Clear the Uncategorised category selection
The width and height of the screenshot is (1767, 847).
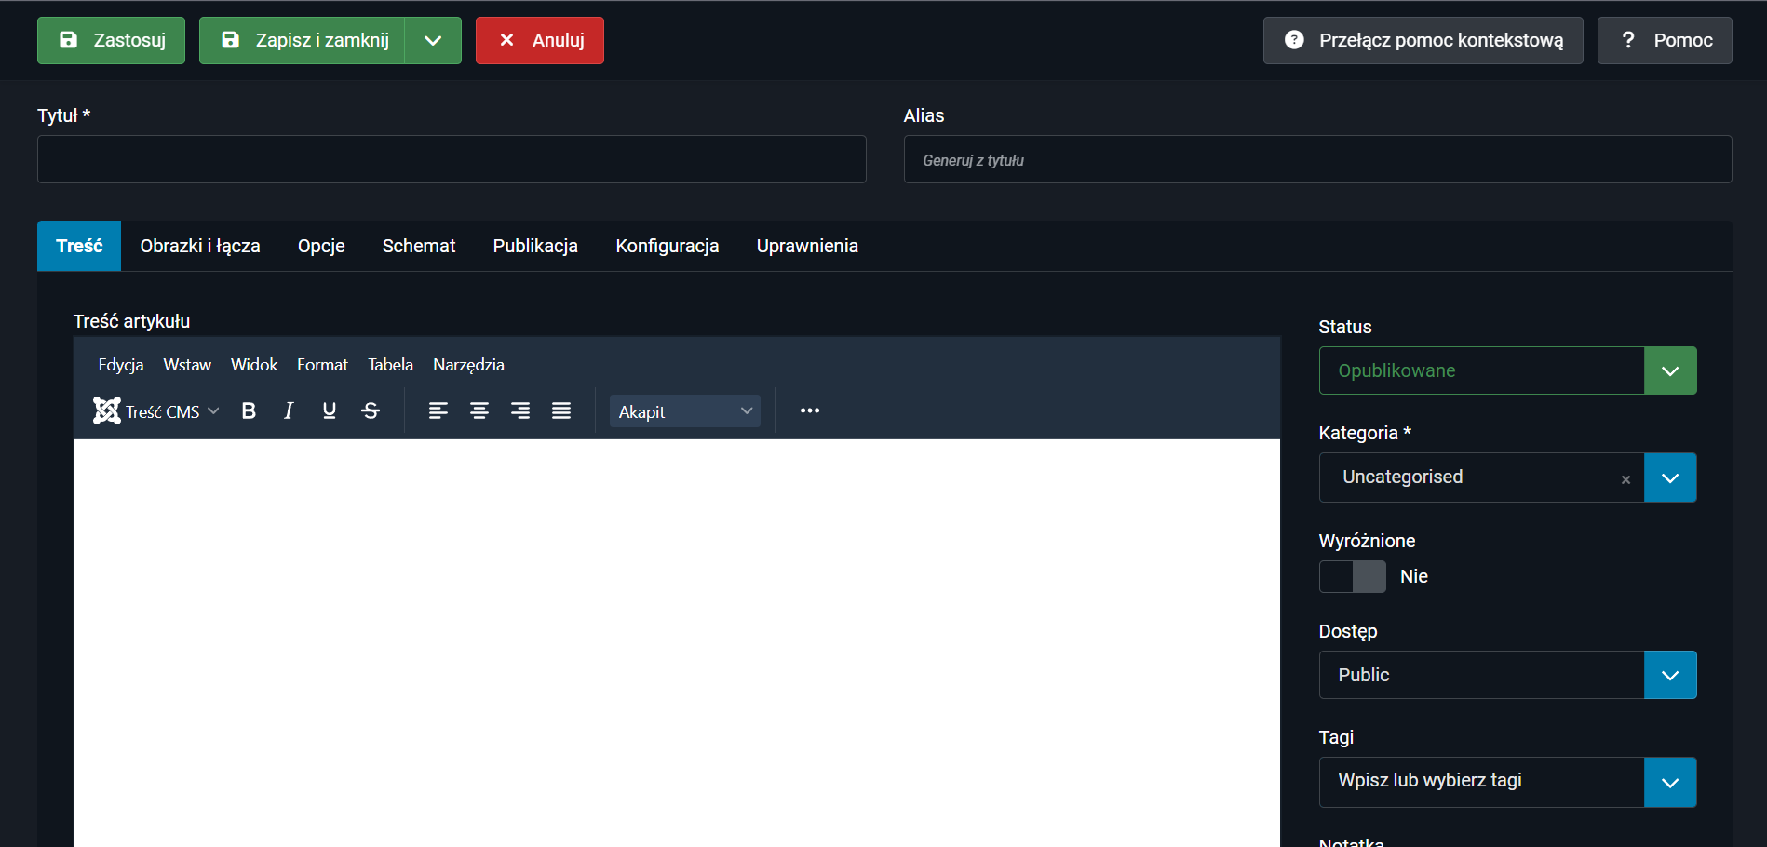pos(1625,479)
